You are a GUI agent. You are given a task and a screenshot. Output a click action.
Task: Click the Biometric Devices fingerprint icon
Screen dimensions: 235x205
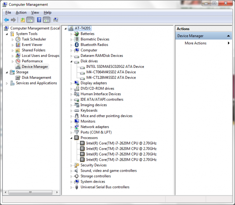point(77,39)
